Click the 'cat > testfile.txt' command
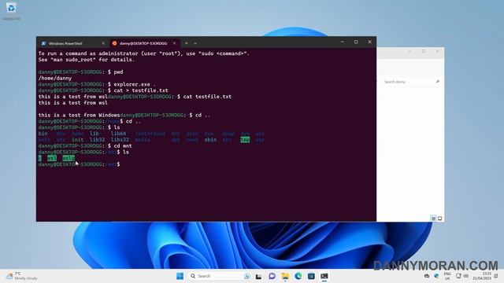Screen dimensions: 504x283 pyautogui.click(x=141, y=90)
